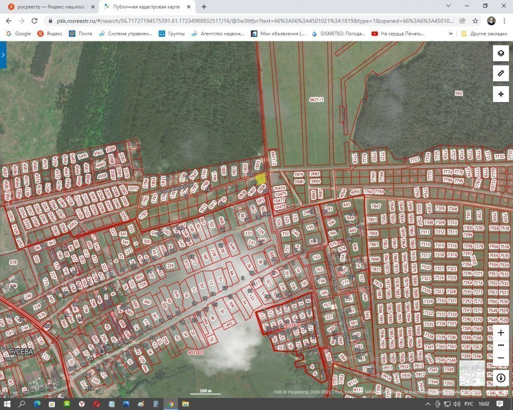Screen dimensions: 513x410
Task: Expand the blue side panel arrow
Action: [x=3, y=54]
